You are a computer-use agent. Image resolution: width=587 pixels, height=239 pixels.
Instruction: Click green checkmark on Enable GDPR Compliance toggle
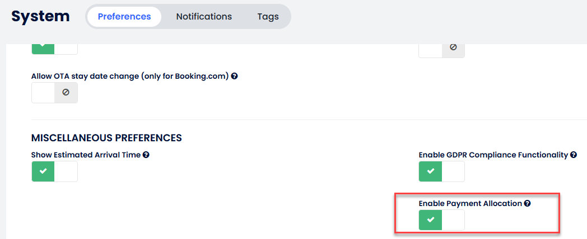tap(431, 171)
